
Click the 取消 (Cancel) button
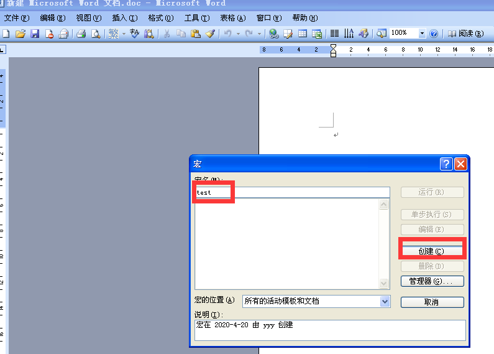pos(432,302)
